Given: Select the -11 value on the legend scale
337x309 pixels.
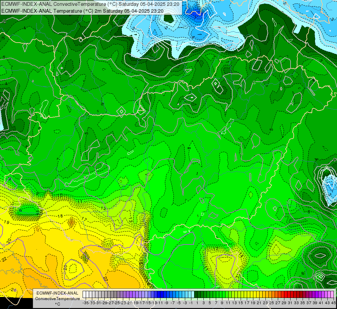Looking at the screenshot, I should [159, 302].
